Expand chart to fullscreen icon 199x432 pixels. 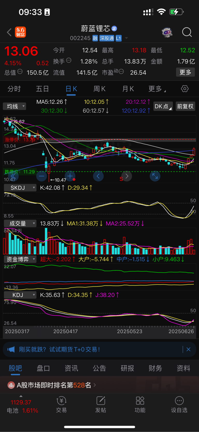point(155,176)
